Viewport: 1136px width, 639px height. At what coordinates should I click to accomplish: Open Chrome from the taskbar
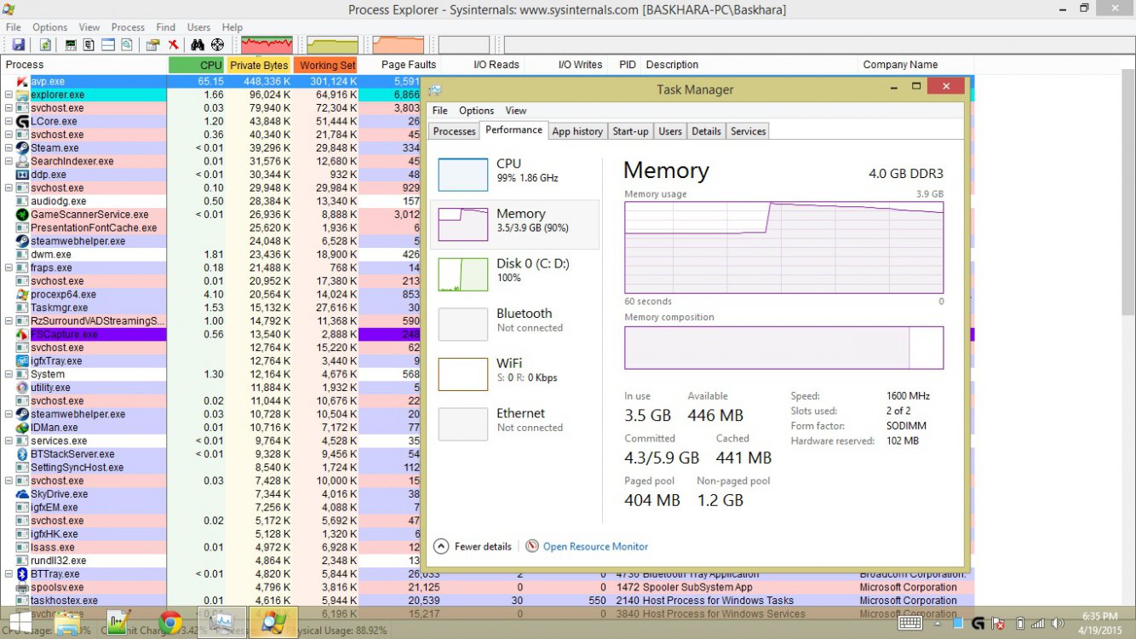169,624
